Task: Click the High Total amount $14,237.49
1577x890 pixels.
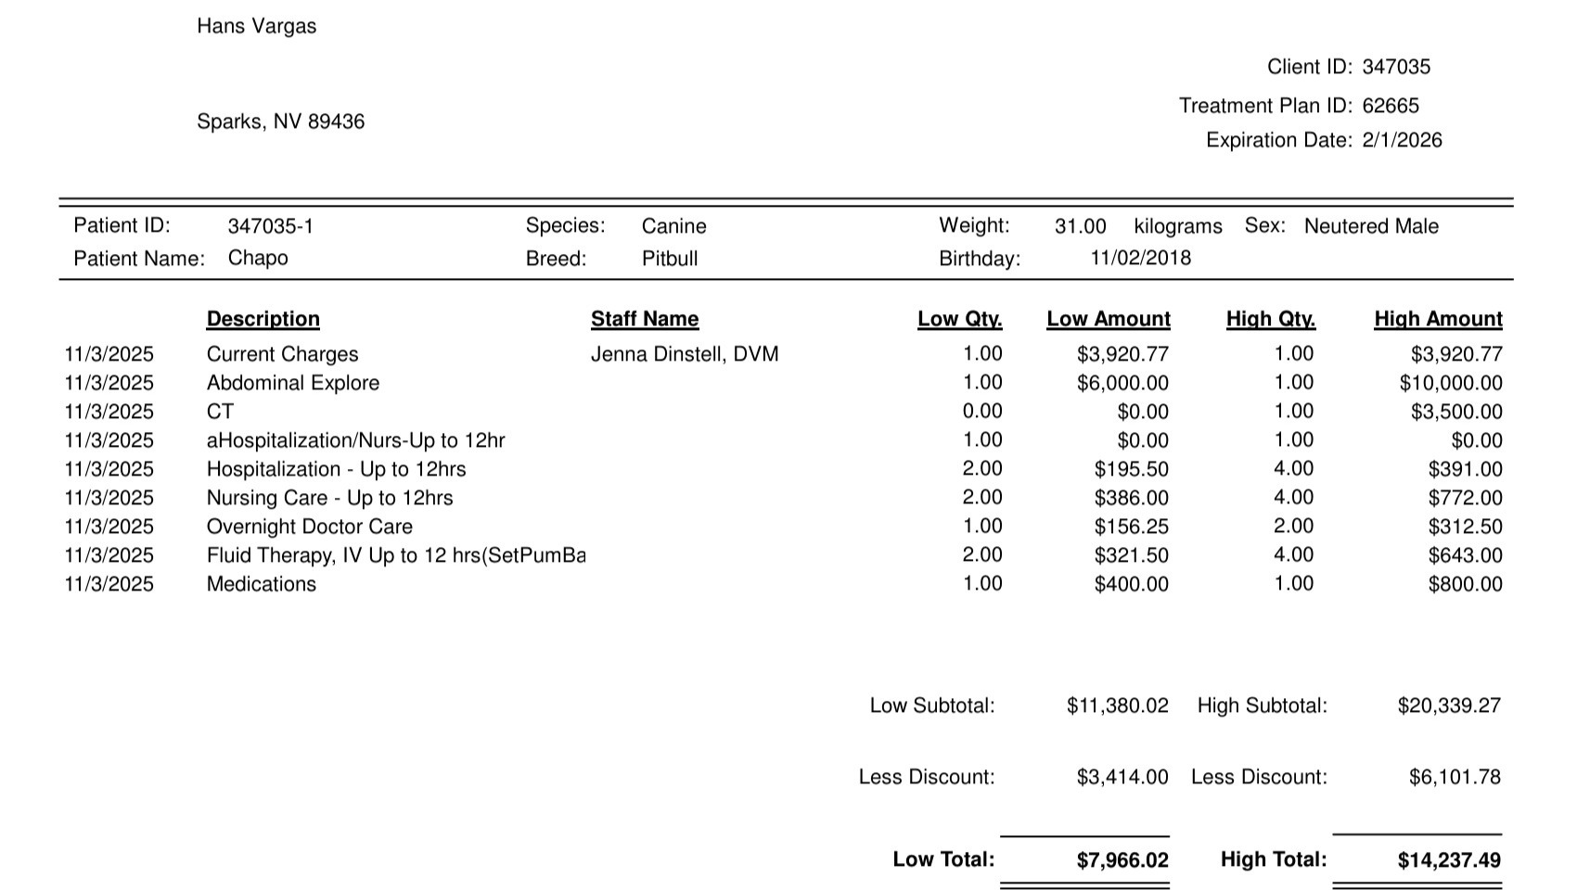Action: (x=1448, y=860)
